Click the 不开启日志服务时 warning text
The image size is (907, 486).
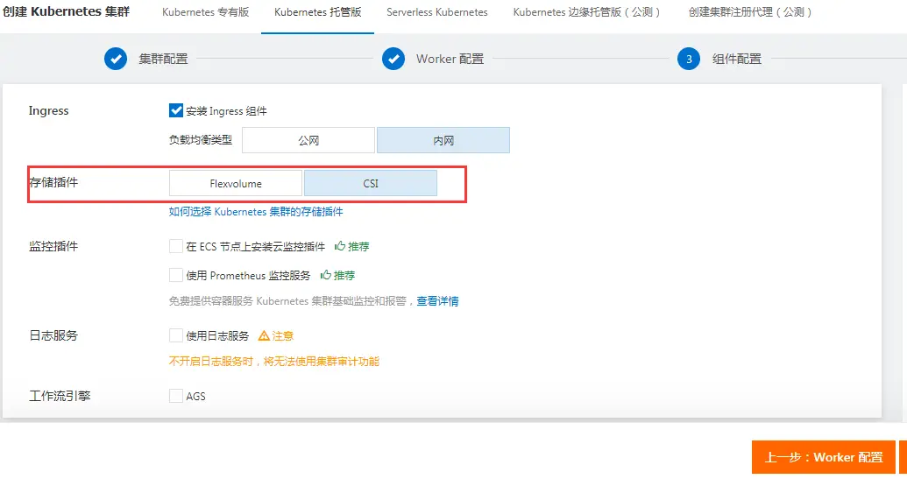click(x=274, y=362)
